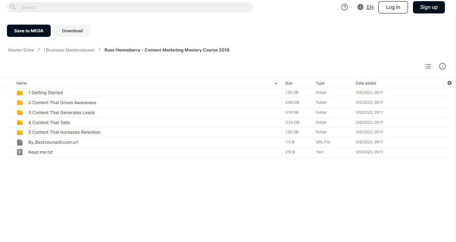This screenshot has width=456, height=242.
Task: Click the 113 B size value
Action: pos(290,142)
